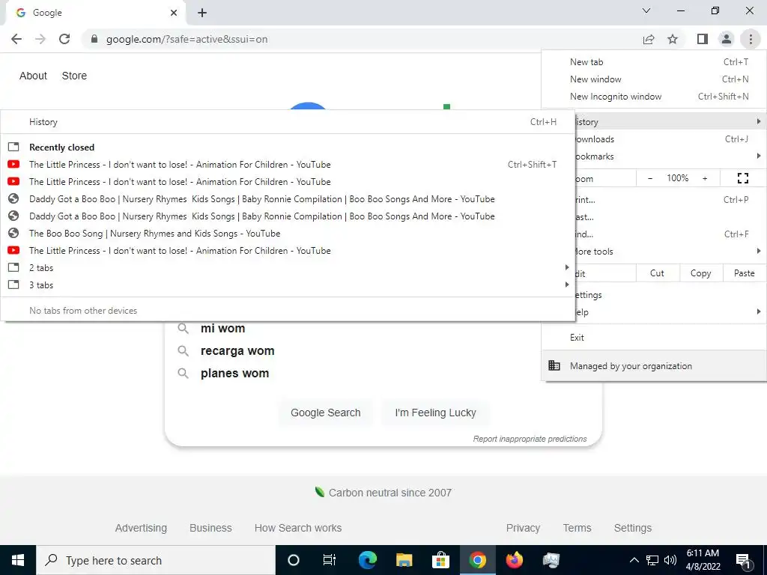Click the three-dot Chrome menu icon
The height and width of the screenshot is (575, 767).
click(x=751, y=39)
